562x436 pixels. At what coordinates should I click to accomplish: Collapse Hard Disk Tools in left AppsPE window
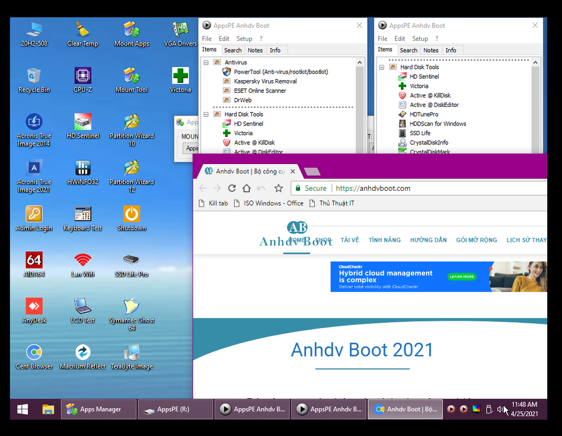[x=206, y=114]
